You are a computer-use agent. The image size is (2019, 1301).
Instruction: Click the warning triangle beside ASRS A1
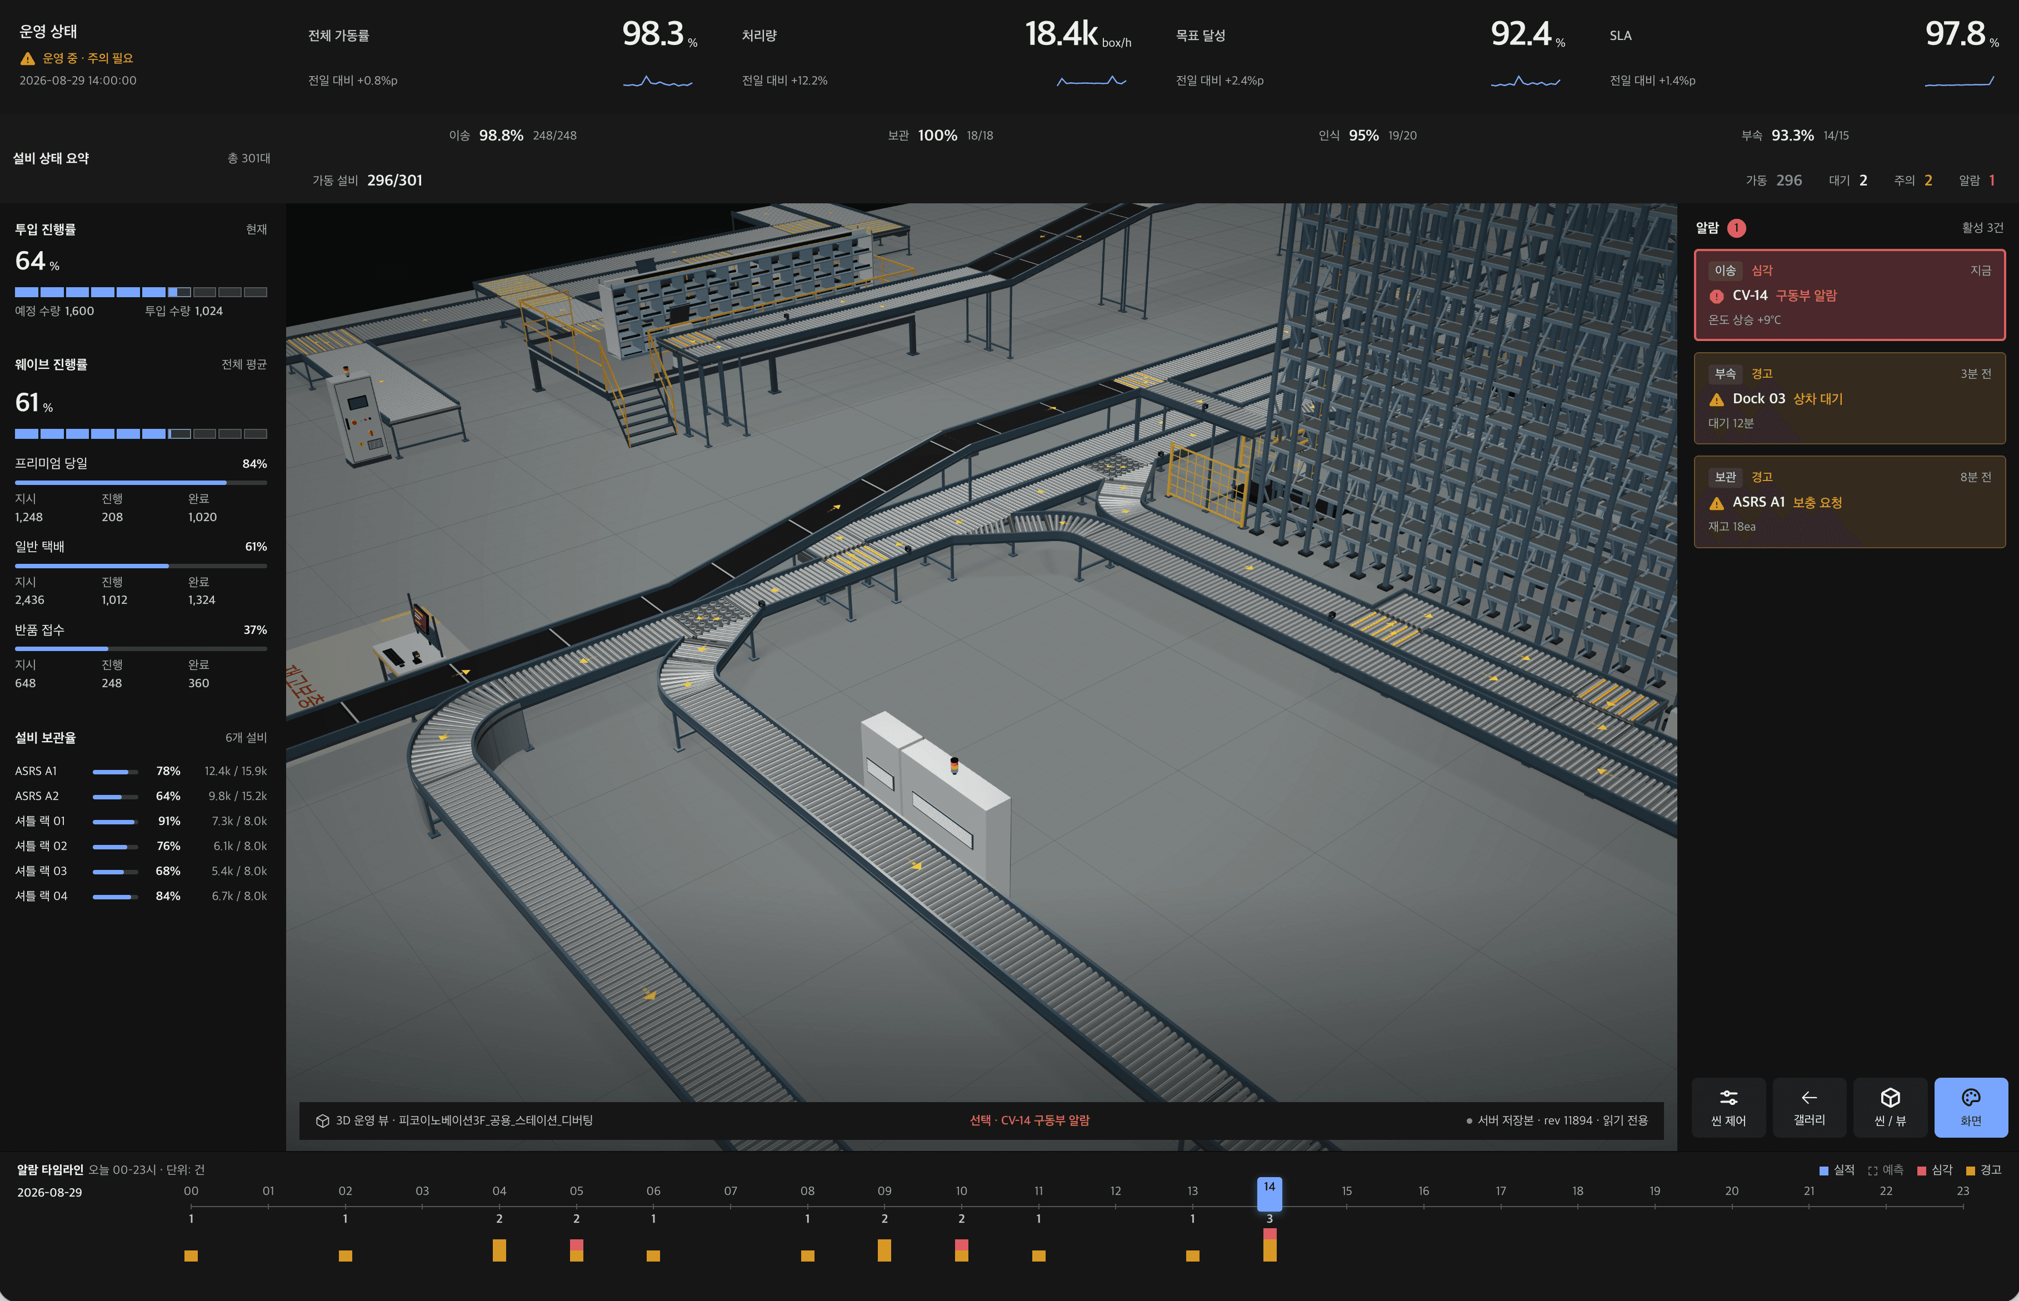click(x=1717, y=503)
